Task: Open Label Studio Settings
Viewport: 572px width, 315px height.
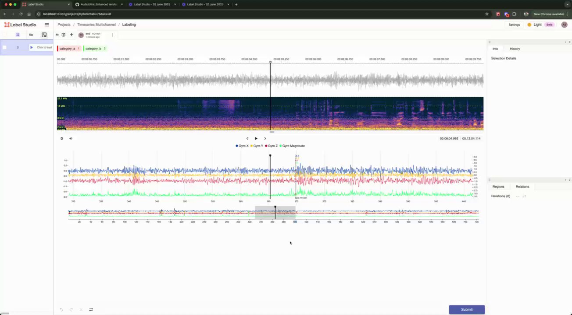Action: coord(514,24)
